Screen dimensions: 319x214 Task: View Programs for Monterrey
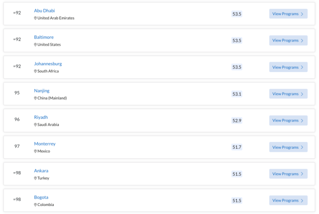pos(288,147)
